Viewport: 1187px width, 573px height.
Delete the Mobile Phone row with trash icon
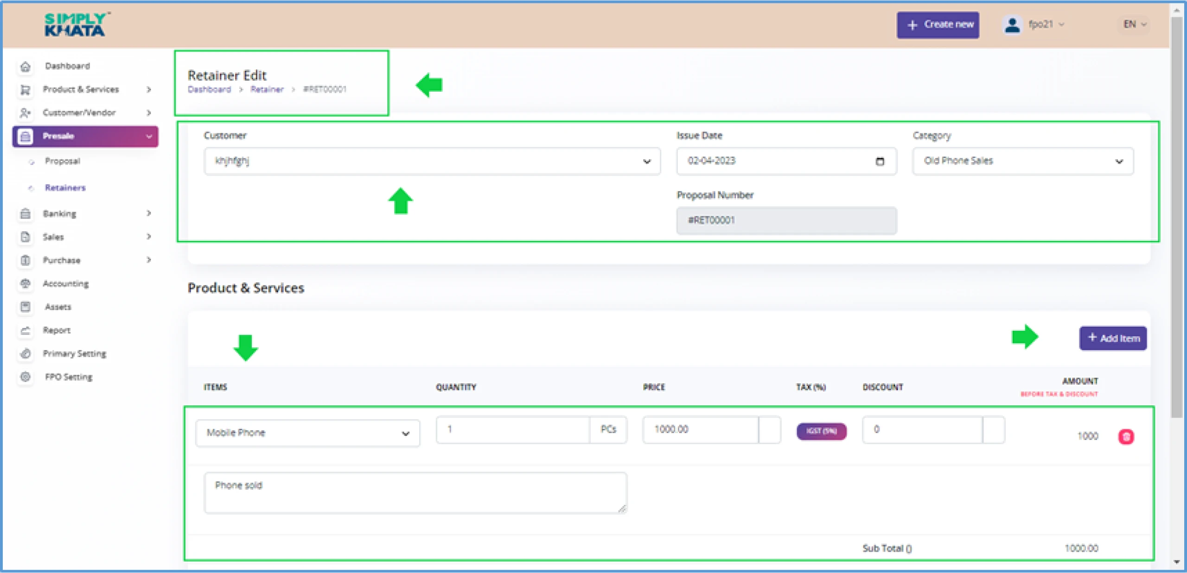point(1126,436)
